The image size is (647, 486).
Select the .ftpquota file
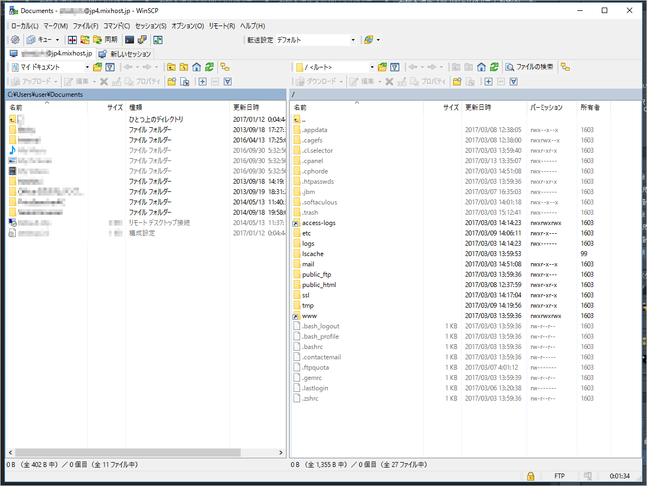click(x=315, y=367)
